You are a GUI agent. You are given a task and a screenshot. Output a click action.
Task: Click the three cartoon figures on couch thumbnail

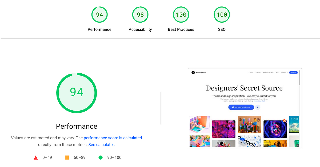pyautogui.click(x=249, y=124)
